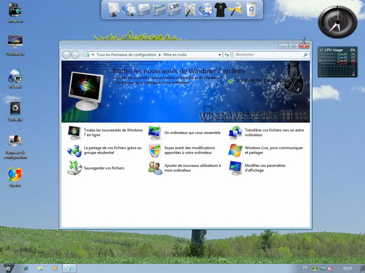This screenshot has height=273, width=365.
Task: Click the Mise en route taskbar button
Action: [69, 268]
